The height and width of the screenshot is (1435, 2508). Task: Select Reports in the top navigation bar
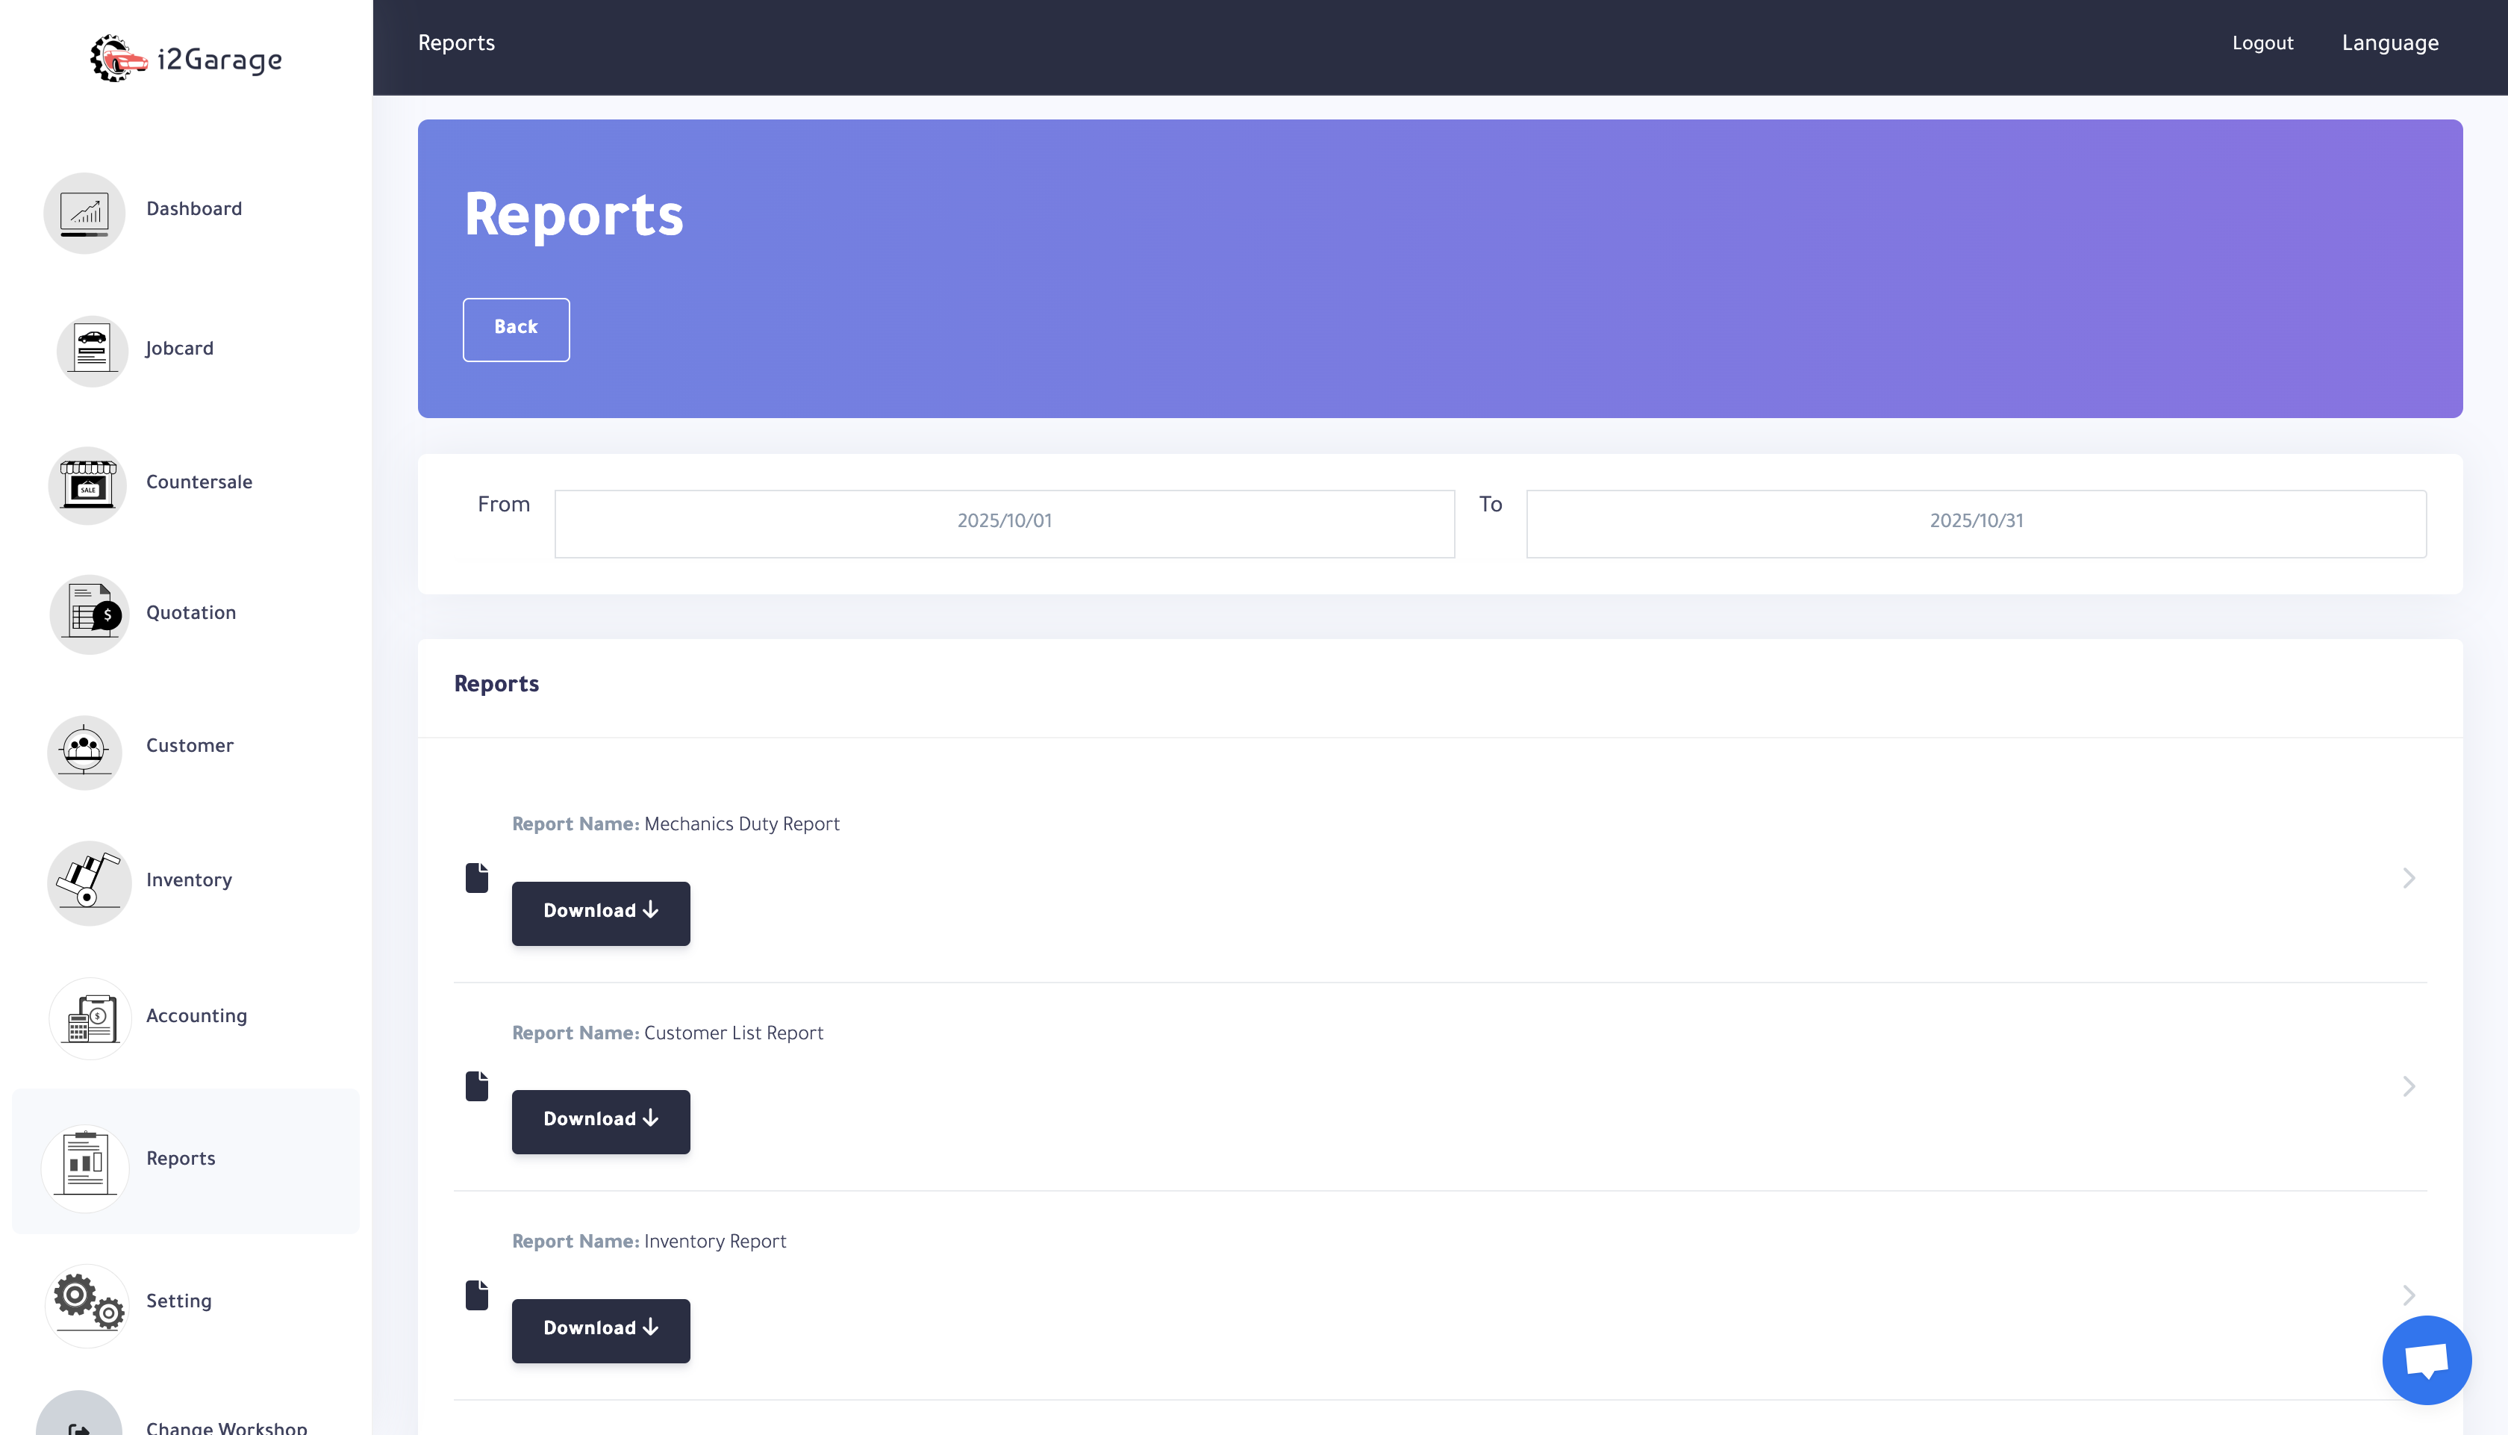click(455, 43)
